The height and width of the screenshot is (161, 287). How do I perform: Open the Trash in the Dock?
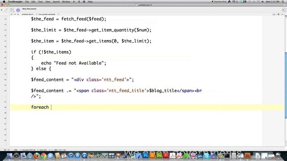pyautogui.click(x=278, y=156)
